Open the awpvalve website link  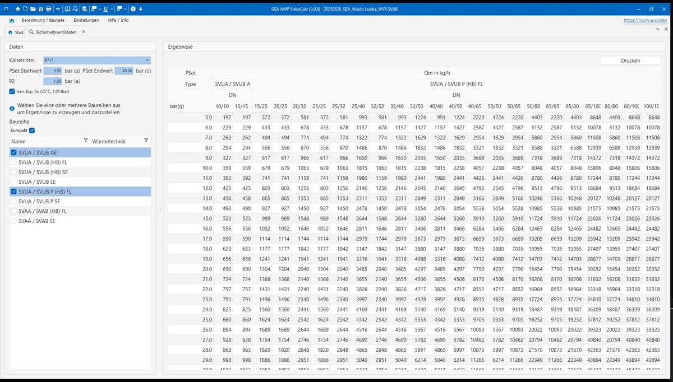[x=648, y=20]
